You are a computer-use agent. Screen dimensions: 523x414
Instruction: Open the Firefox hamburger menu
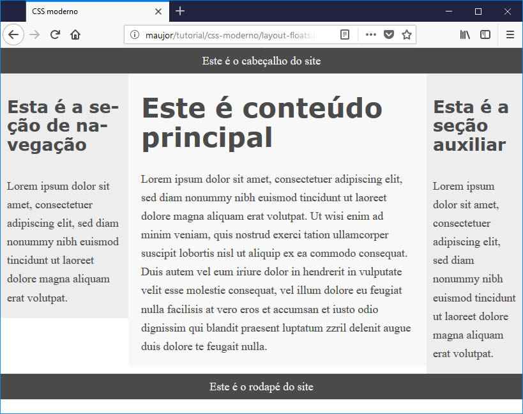510,34
